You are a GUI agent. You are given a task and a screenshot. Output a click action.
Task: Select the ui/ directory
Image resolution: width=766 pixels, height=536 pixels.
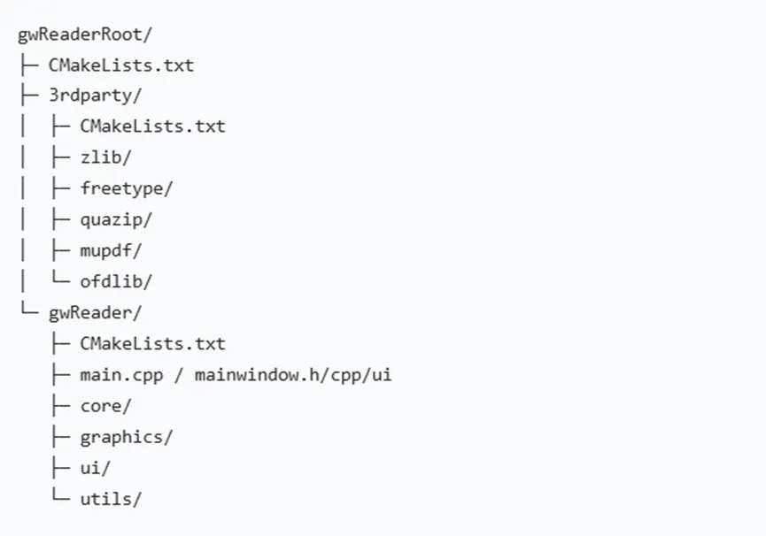pos(96,468)
